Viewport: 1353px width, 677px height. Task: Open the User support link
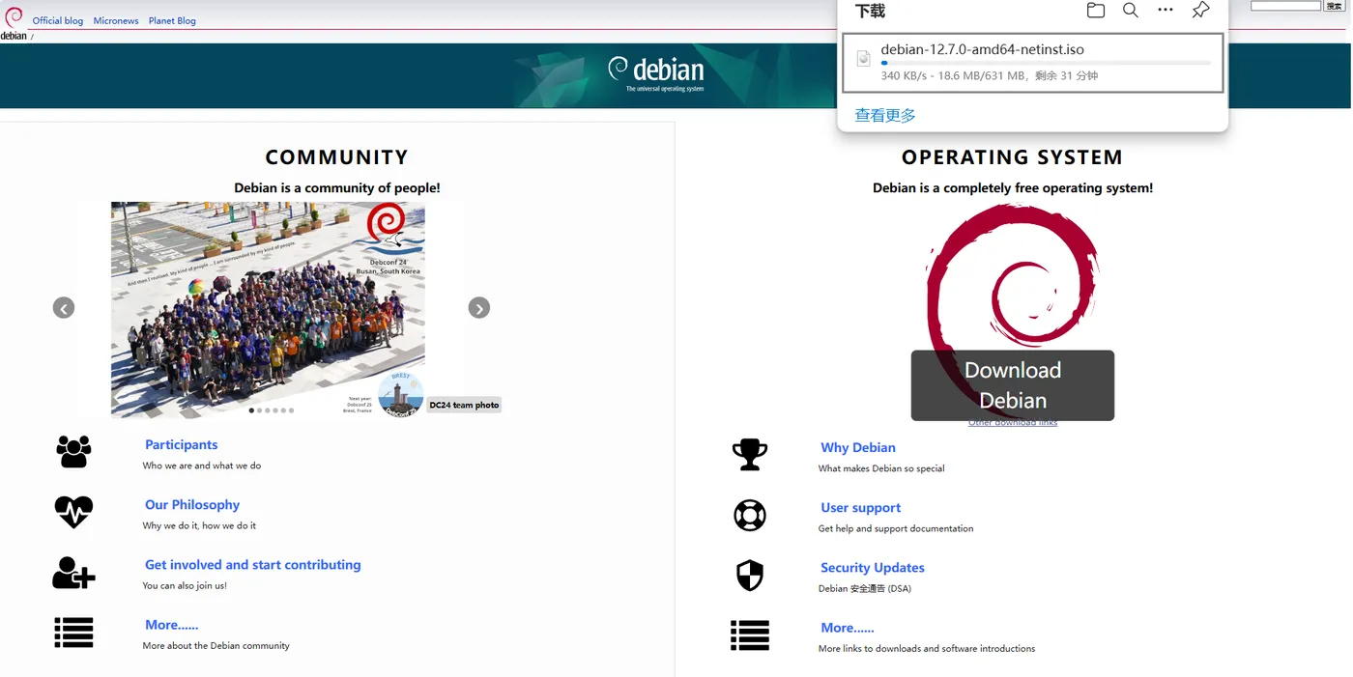861,508
